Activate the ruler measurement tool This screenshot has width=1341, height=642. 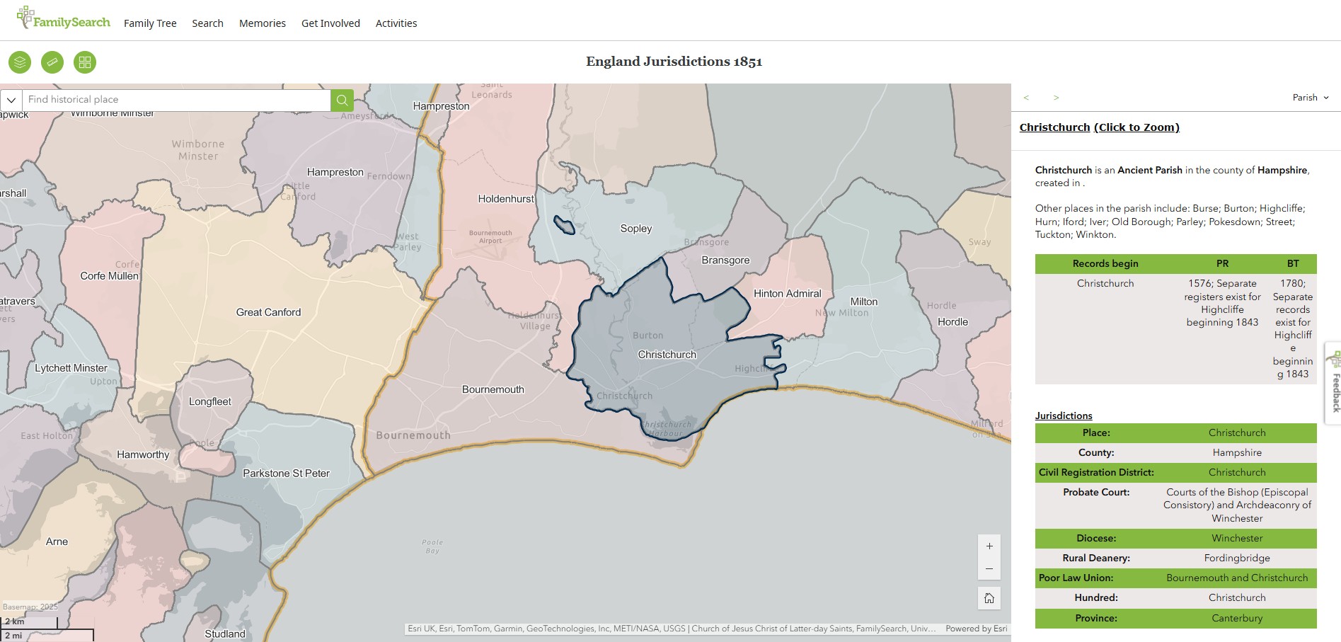click(x=52, y=62)
